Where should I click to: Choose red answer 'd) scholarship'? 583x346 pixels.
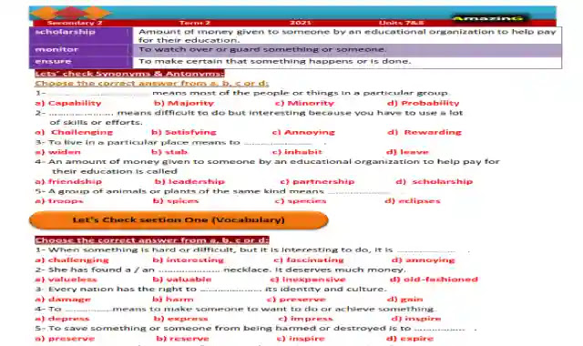[435, 182]
